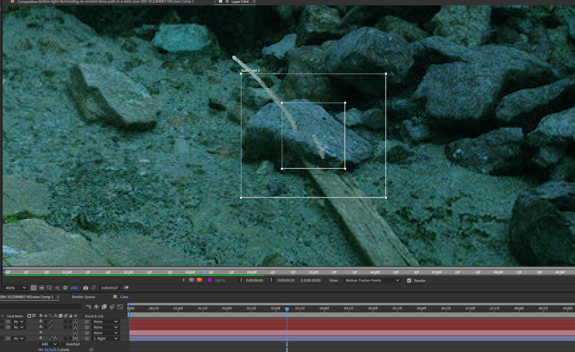The width and height of the screenshot is (575, 352).
Task: Click the Region of Interest icon
Action: (49, 288)
